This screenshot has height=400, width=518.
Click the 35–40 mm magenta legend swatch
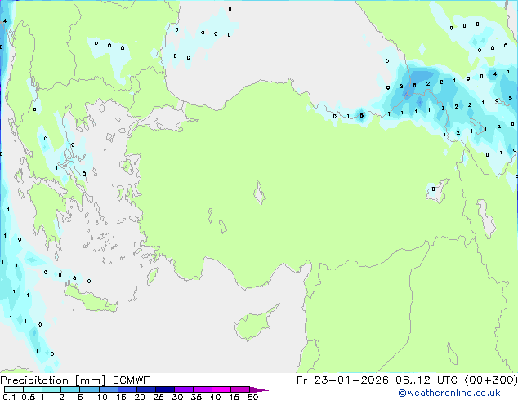tap(203, 389)
